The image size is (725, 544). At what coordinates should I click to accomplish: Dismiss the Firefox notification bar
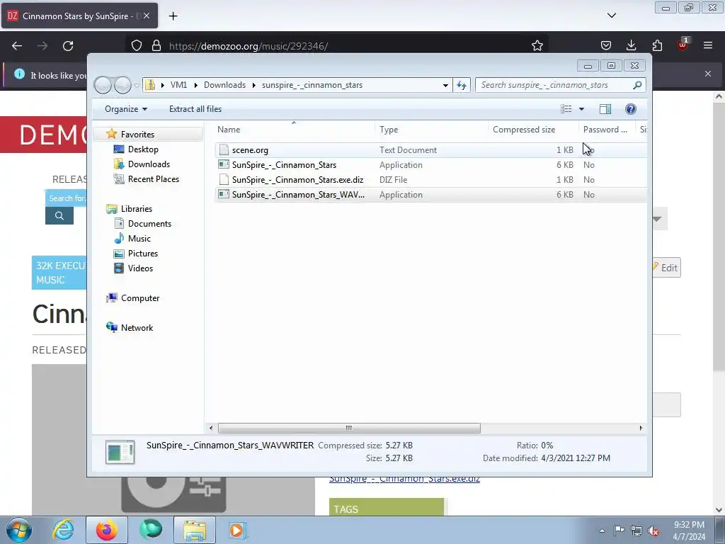click(708, 74)
